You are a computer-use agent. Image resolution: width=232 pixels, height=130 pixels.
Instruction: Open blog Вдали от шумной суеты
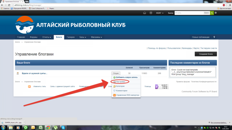tap(35, 73)
